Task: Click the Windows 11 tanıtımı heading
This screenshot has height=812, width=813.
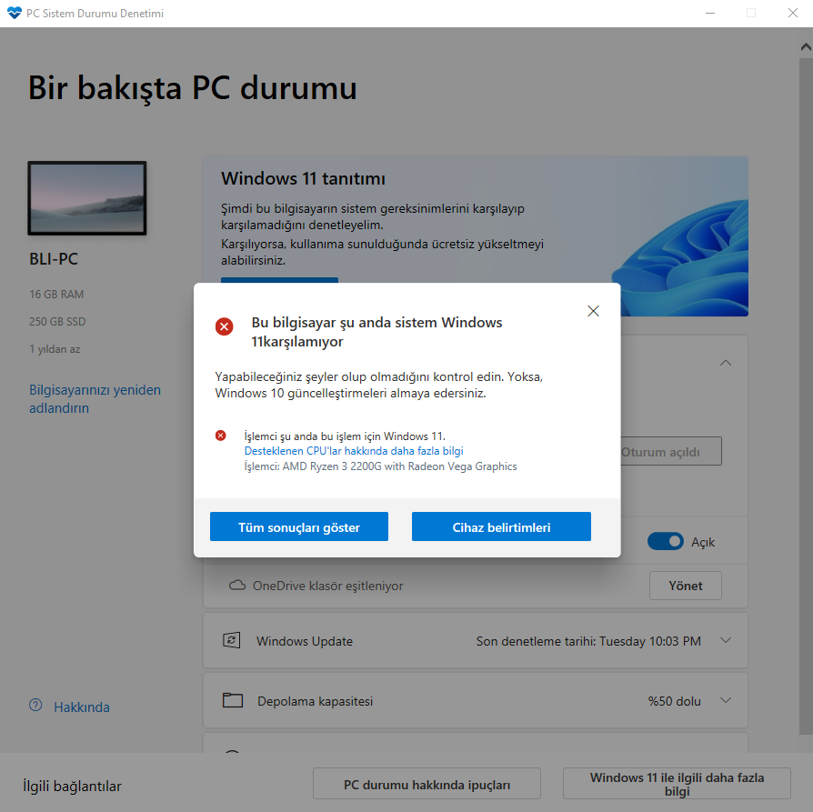Action: [304, 178]
